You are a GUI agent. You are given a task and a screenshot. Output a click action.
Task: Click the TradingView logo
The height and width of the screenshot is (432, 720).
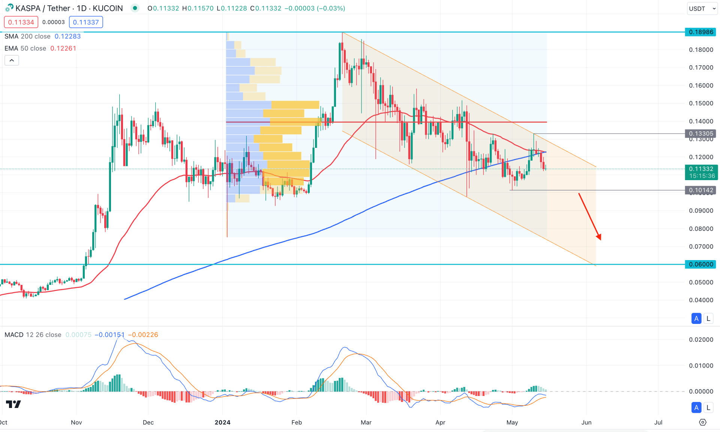(x=13, y=404)
